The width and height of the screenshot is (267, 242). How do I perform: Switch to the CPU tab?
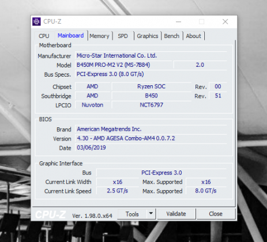click(x=44, y=36)
